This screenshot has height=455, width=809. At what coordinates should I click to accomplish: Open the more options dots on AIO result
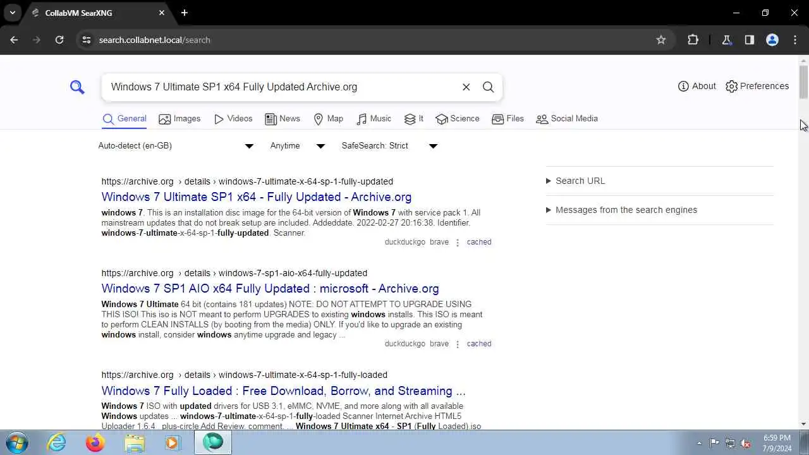click(x=458, y=344)
